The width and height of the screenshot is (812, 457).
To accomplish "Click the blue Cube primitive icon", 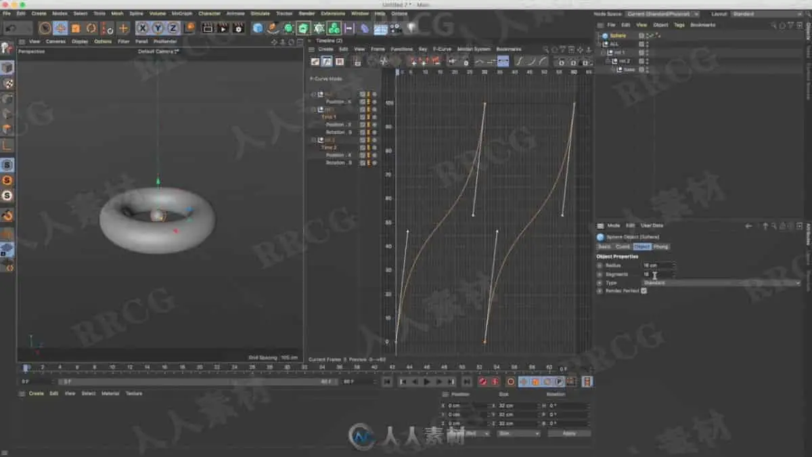I will pos(258,28).
